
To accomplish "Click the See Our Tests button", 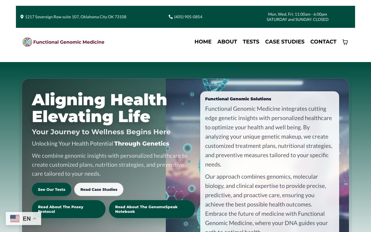I will click(x=52, y=189).
